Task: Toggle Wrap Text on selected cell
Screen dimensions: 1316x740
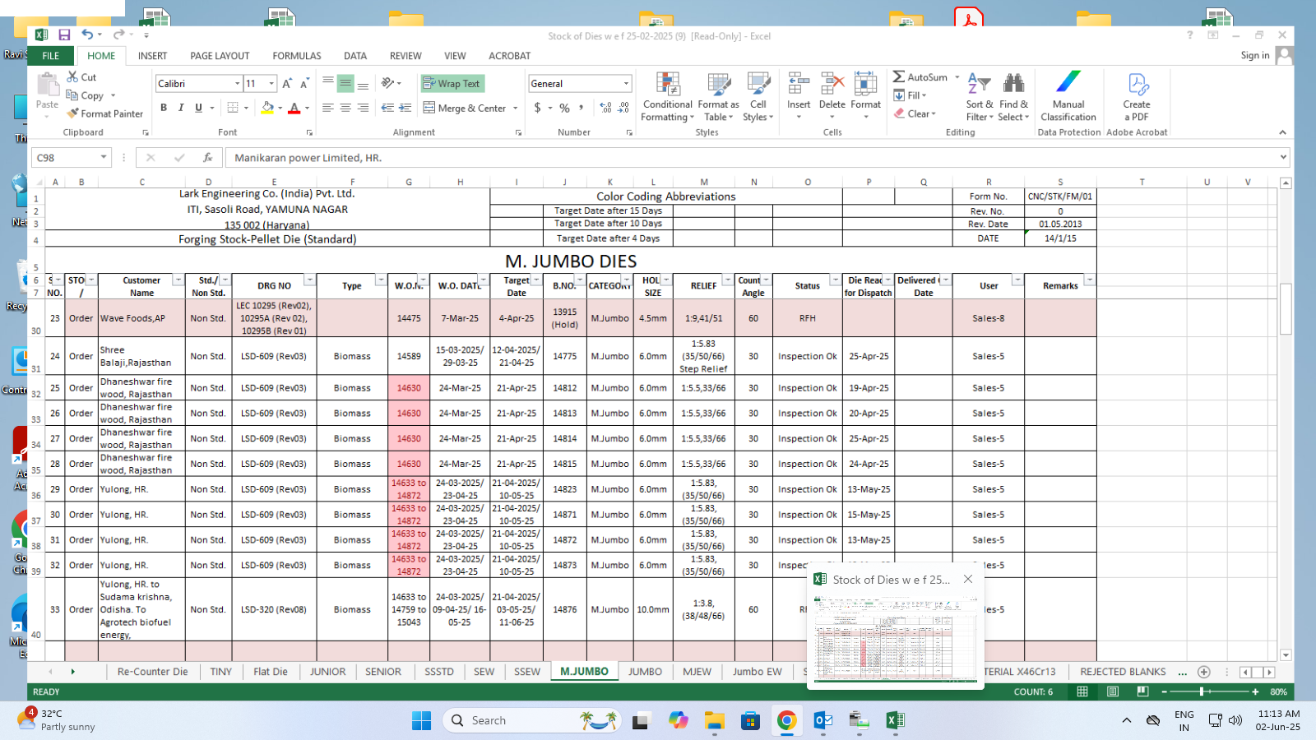Action: (x=452, y=84)
